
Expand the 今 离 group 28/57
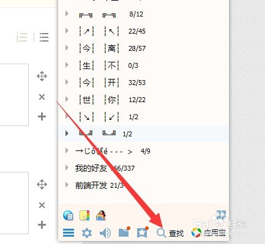coord(67,48)
